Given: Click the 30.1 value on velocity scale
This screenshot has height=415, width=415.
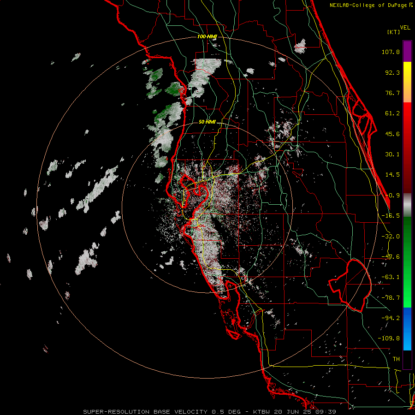Looking at the screenshot, I should 392,154.
